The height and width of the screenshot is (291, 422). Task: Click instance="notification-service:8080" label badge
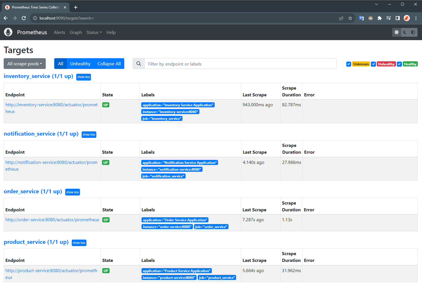(172, 169)
